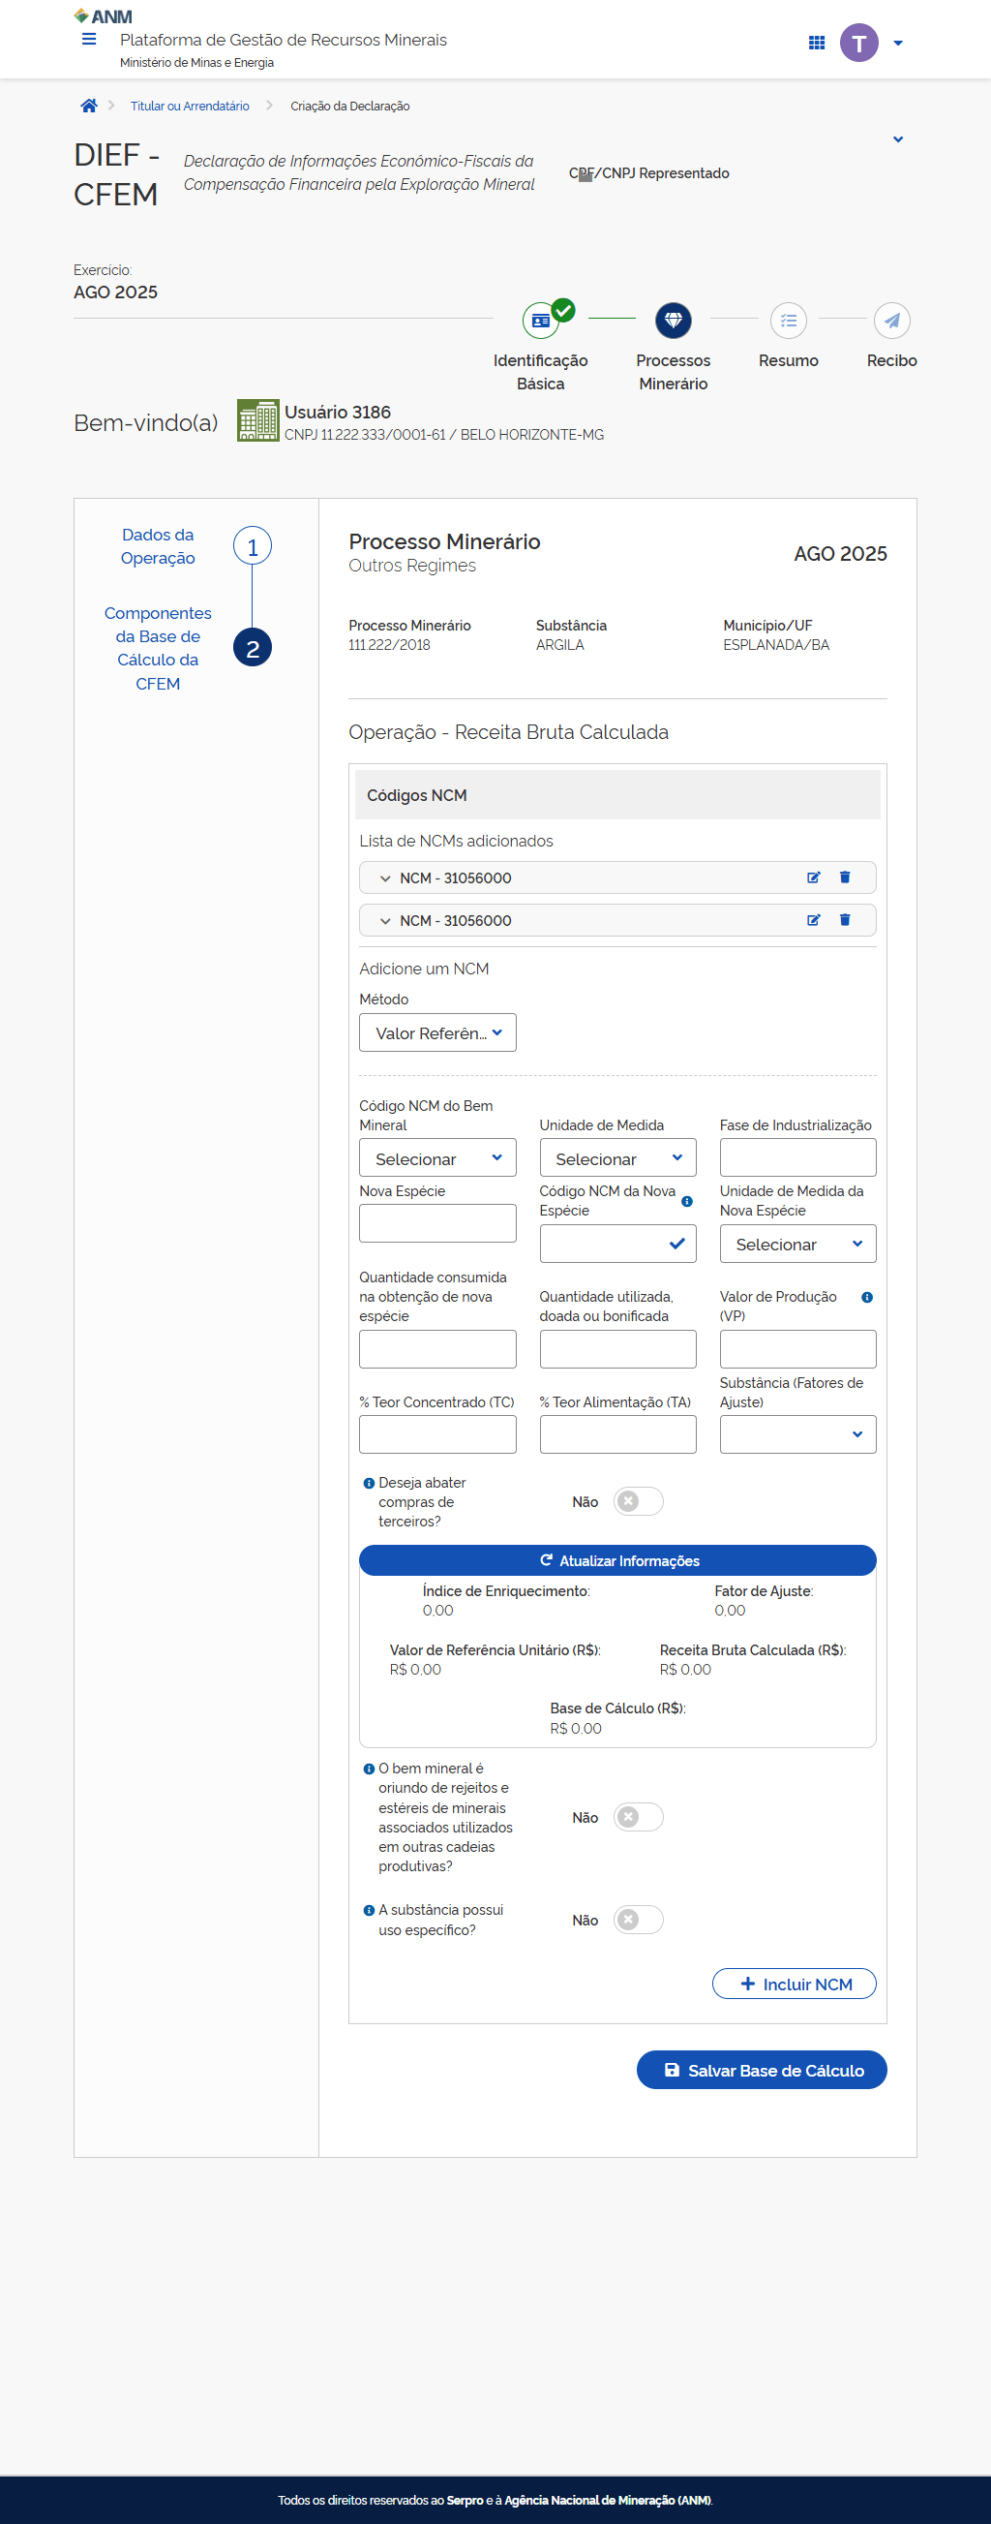Click the Titular ou Arrendatário breadcrumb link
The height and width of the screenshot is (2524, 991).
(190, 107)
